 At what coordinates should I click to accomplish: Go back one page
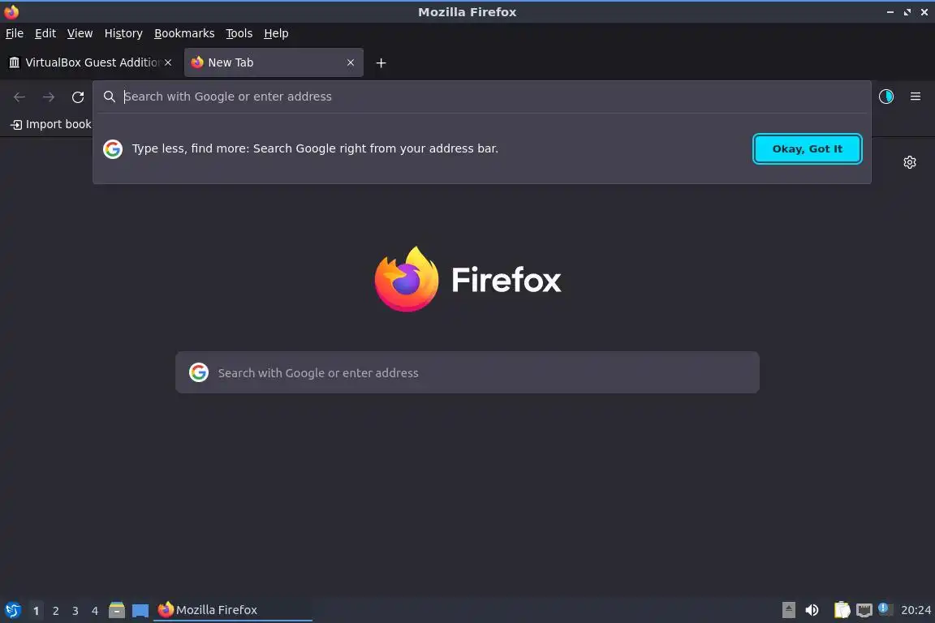(19, 97)
